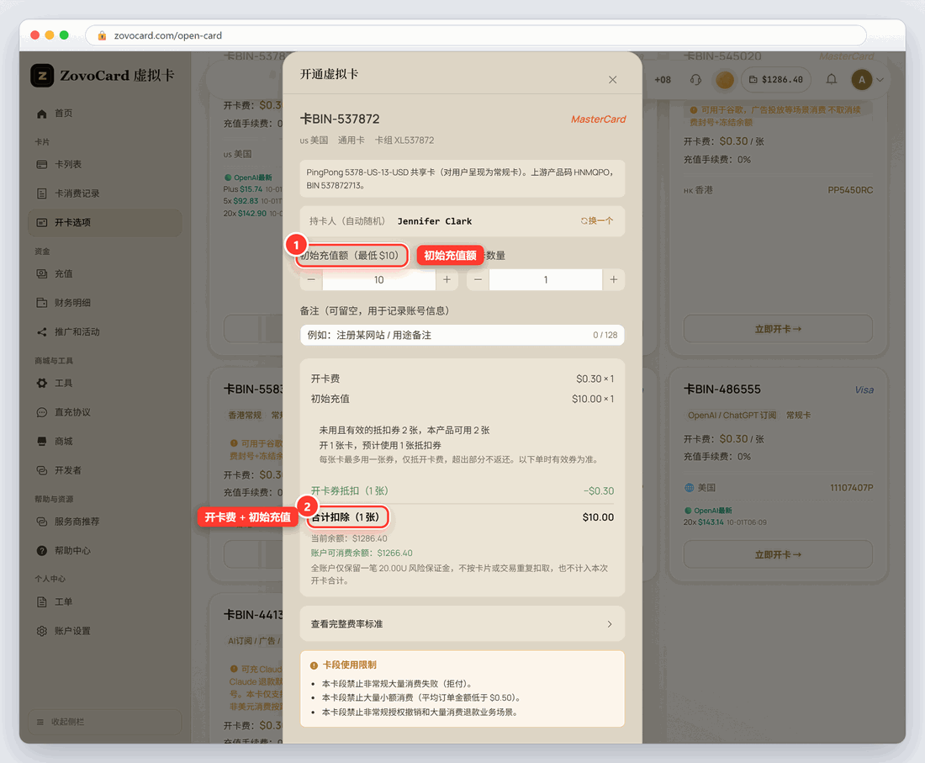Decrease initial recharge amount with minus
Viewport: 925px width, 763px height.
[311, 279]
